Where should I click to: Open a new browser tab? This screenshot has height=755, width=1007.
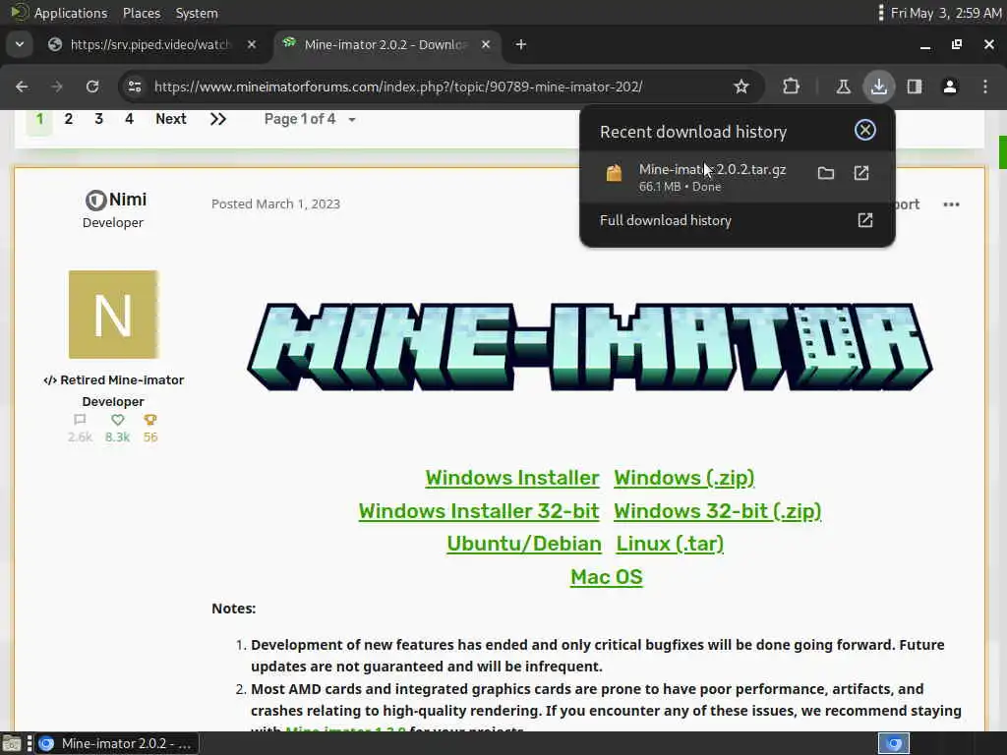click(521, 44)
